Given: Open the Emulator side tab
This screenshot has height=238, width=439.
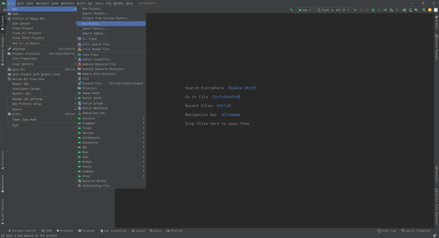Looking at the screenshot, I should (x=436, y=175).
